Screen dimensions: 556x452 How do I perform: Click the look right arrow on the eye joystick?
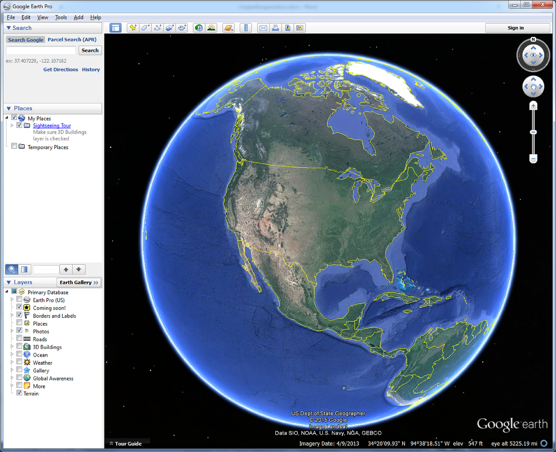541,55
